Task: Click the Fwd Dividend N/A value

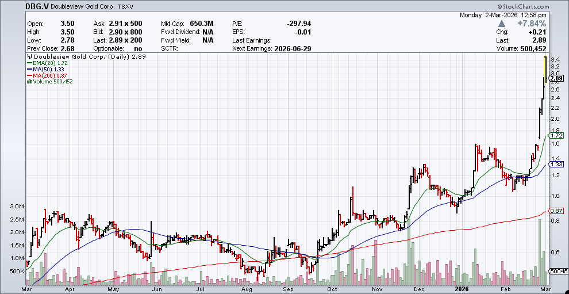Action: (x=208, y=32)
